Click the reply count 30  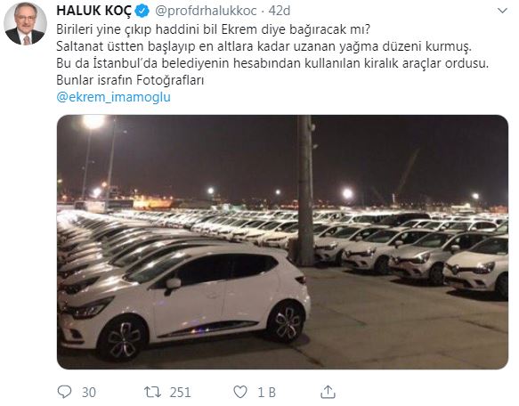point(89,393)
